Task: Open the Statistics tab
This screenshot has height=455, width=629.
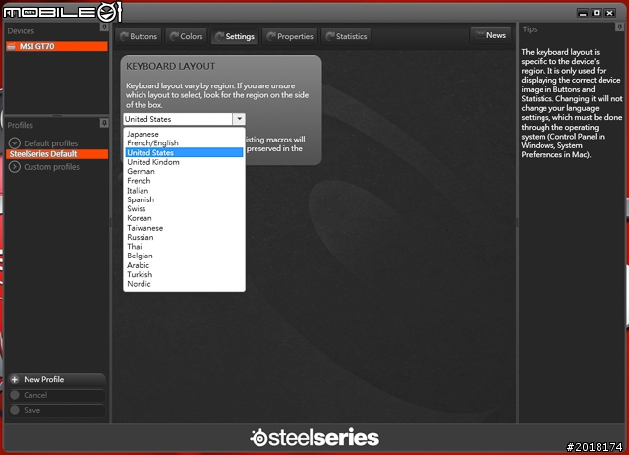Action: click(346, 36)
